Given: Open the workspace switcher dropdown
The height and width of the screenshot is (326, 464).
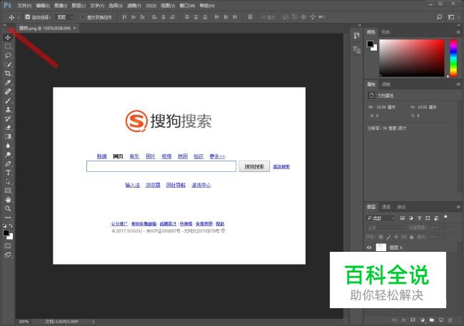Looking at the screenshot, I should pos(453,17).
